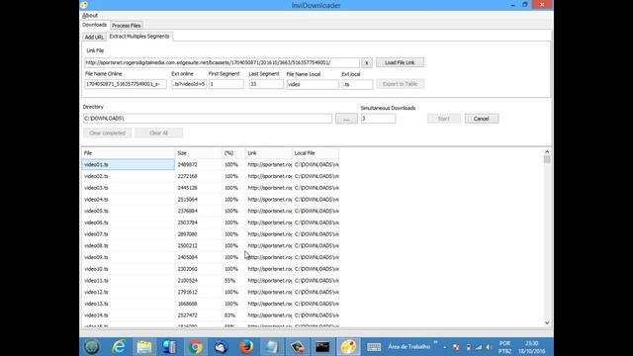Image resolution: width=633 pixels, height=356 pixels.
Task: Click the Link column header
Action: [x=268, y=153]
